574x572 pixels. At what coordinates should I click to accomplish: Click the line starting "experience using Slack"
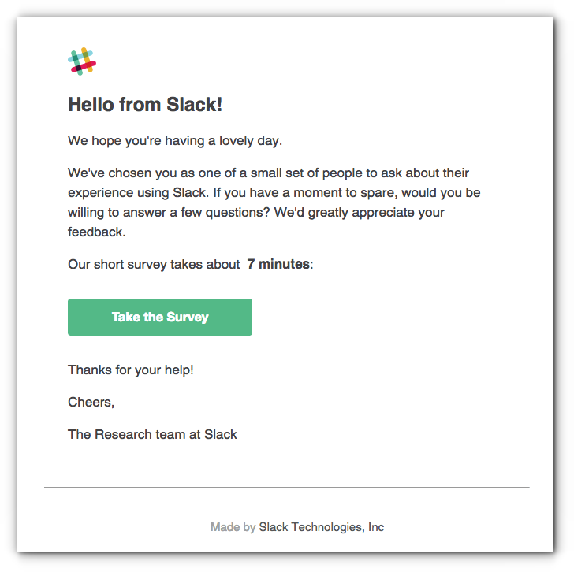274,193
